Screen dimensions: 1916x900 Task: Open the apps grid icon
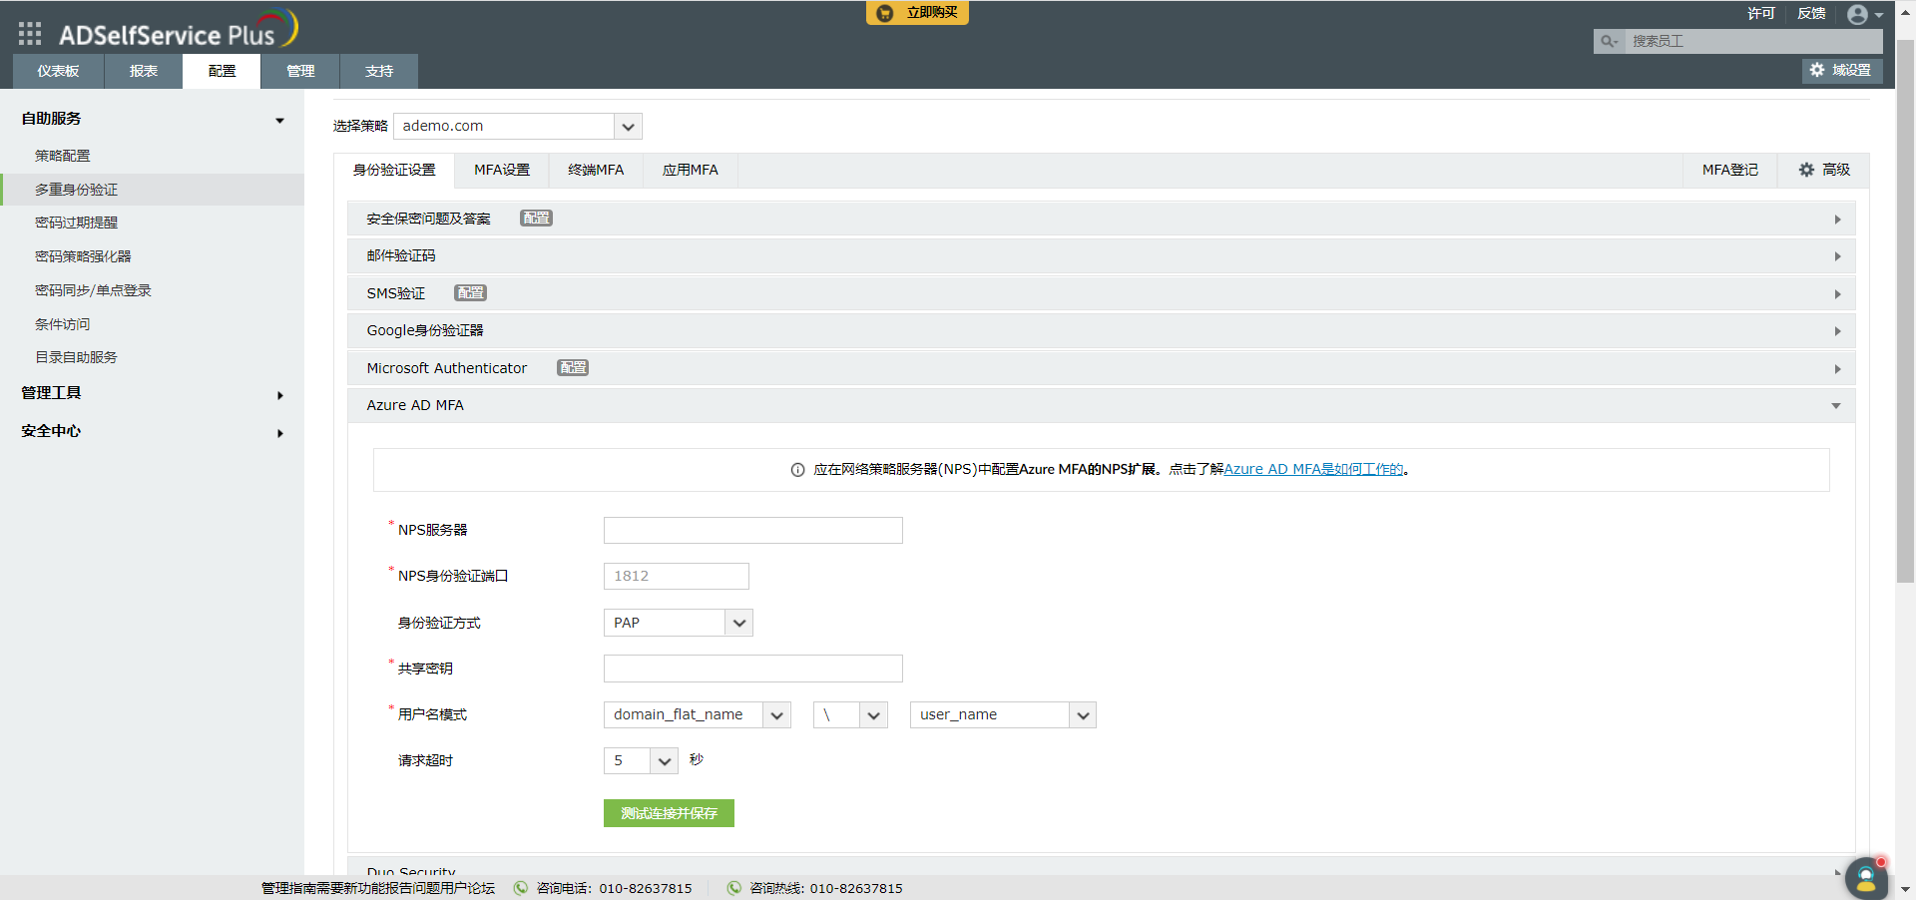click(x=30, y=34)
